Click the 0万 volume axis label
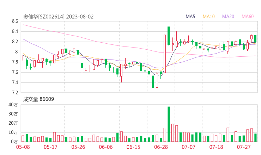261x155 pixels. (x=14, y=142)
